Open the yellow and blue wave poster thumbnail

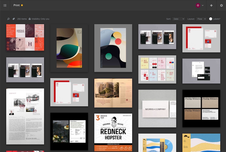(x=201, y=143)
